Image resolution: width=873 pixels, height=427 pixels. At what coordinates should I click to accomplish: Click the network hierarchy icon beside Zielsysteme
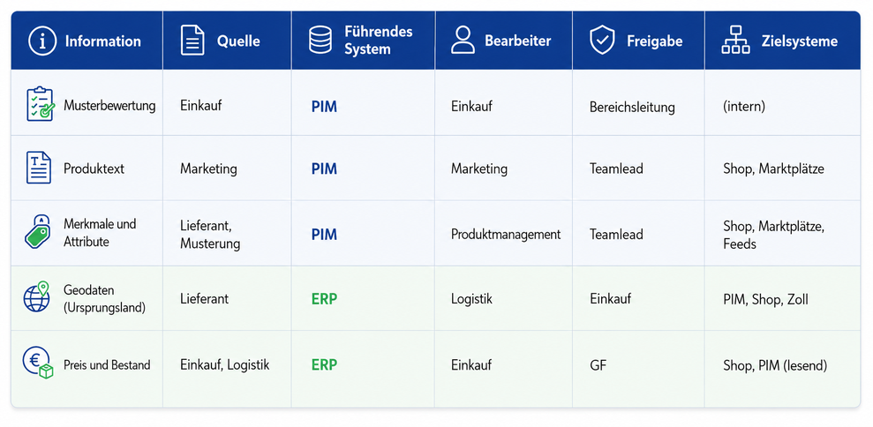point(735,41)
